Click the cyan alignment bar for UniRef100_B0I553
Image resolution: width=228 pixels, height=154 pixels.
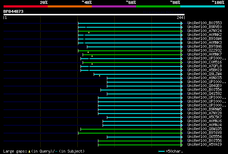[x=130, y=23]
